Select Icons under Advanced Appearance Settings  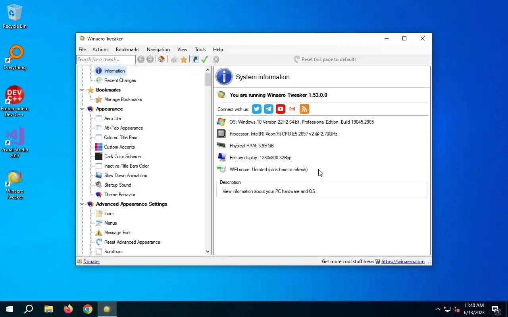tap(109, 214)
